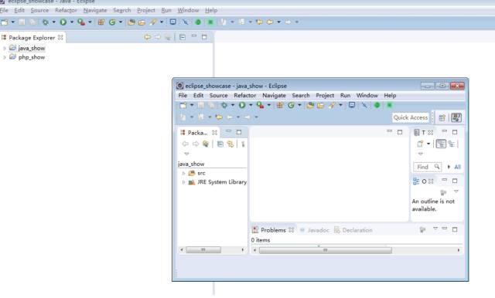Click the Run button in the front Eclipse window
This screenshot has width=495, height=298.
click(242, 105)
